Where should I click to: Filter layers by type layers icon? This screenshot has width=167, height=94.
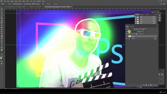(139, 29)
